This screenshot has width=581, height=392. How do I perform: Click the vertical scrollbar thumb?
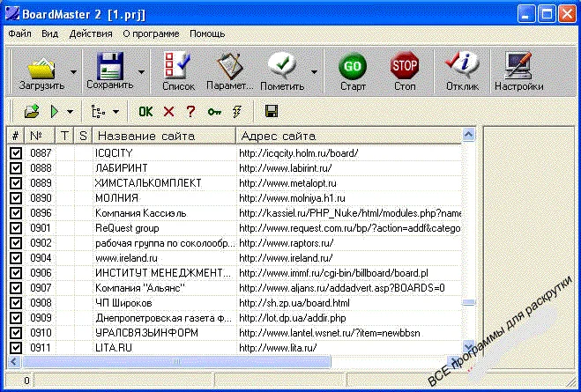tap(469, 303)
